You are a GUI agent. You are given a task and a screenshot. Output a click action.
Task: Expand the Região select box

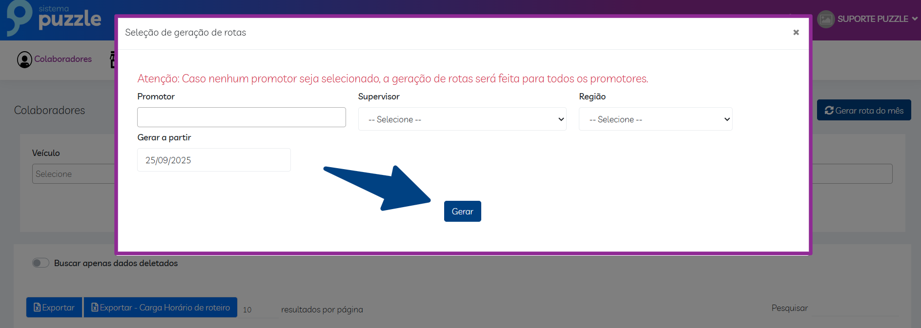655,119
